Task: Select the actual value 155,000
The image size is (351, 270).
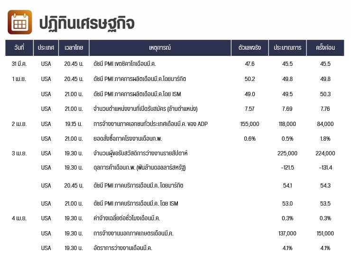Action: pyautogui.click(x=249, y=124)
